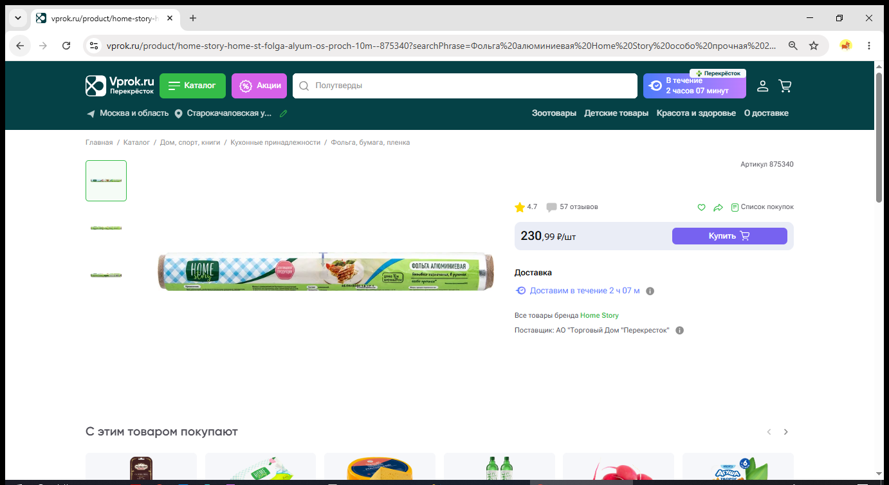Select the third product thumbnail
This screenshot has height=485, width=889.
106,275
